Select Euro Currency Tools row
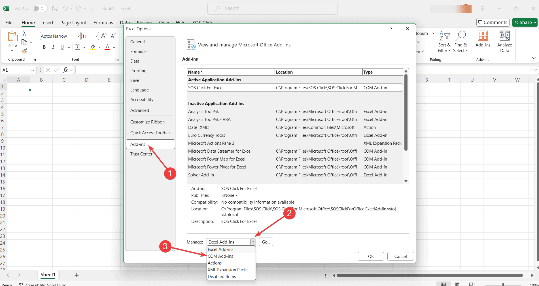Viewport: 539px width, 286px height. pos(295,135)
